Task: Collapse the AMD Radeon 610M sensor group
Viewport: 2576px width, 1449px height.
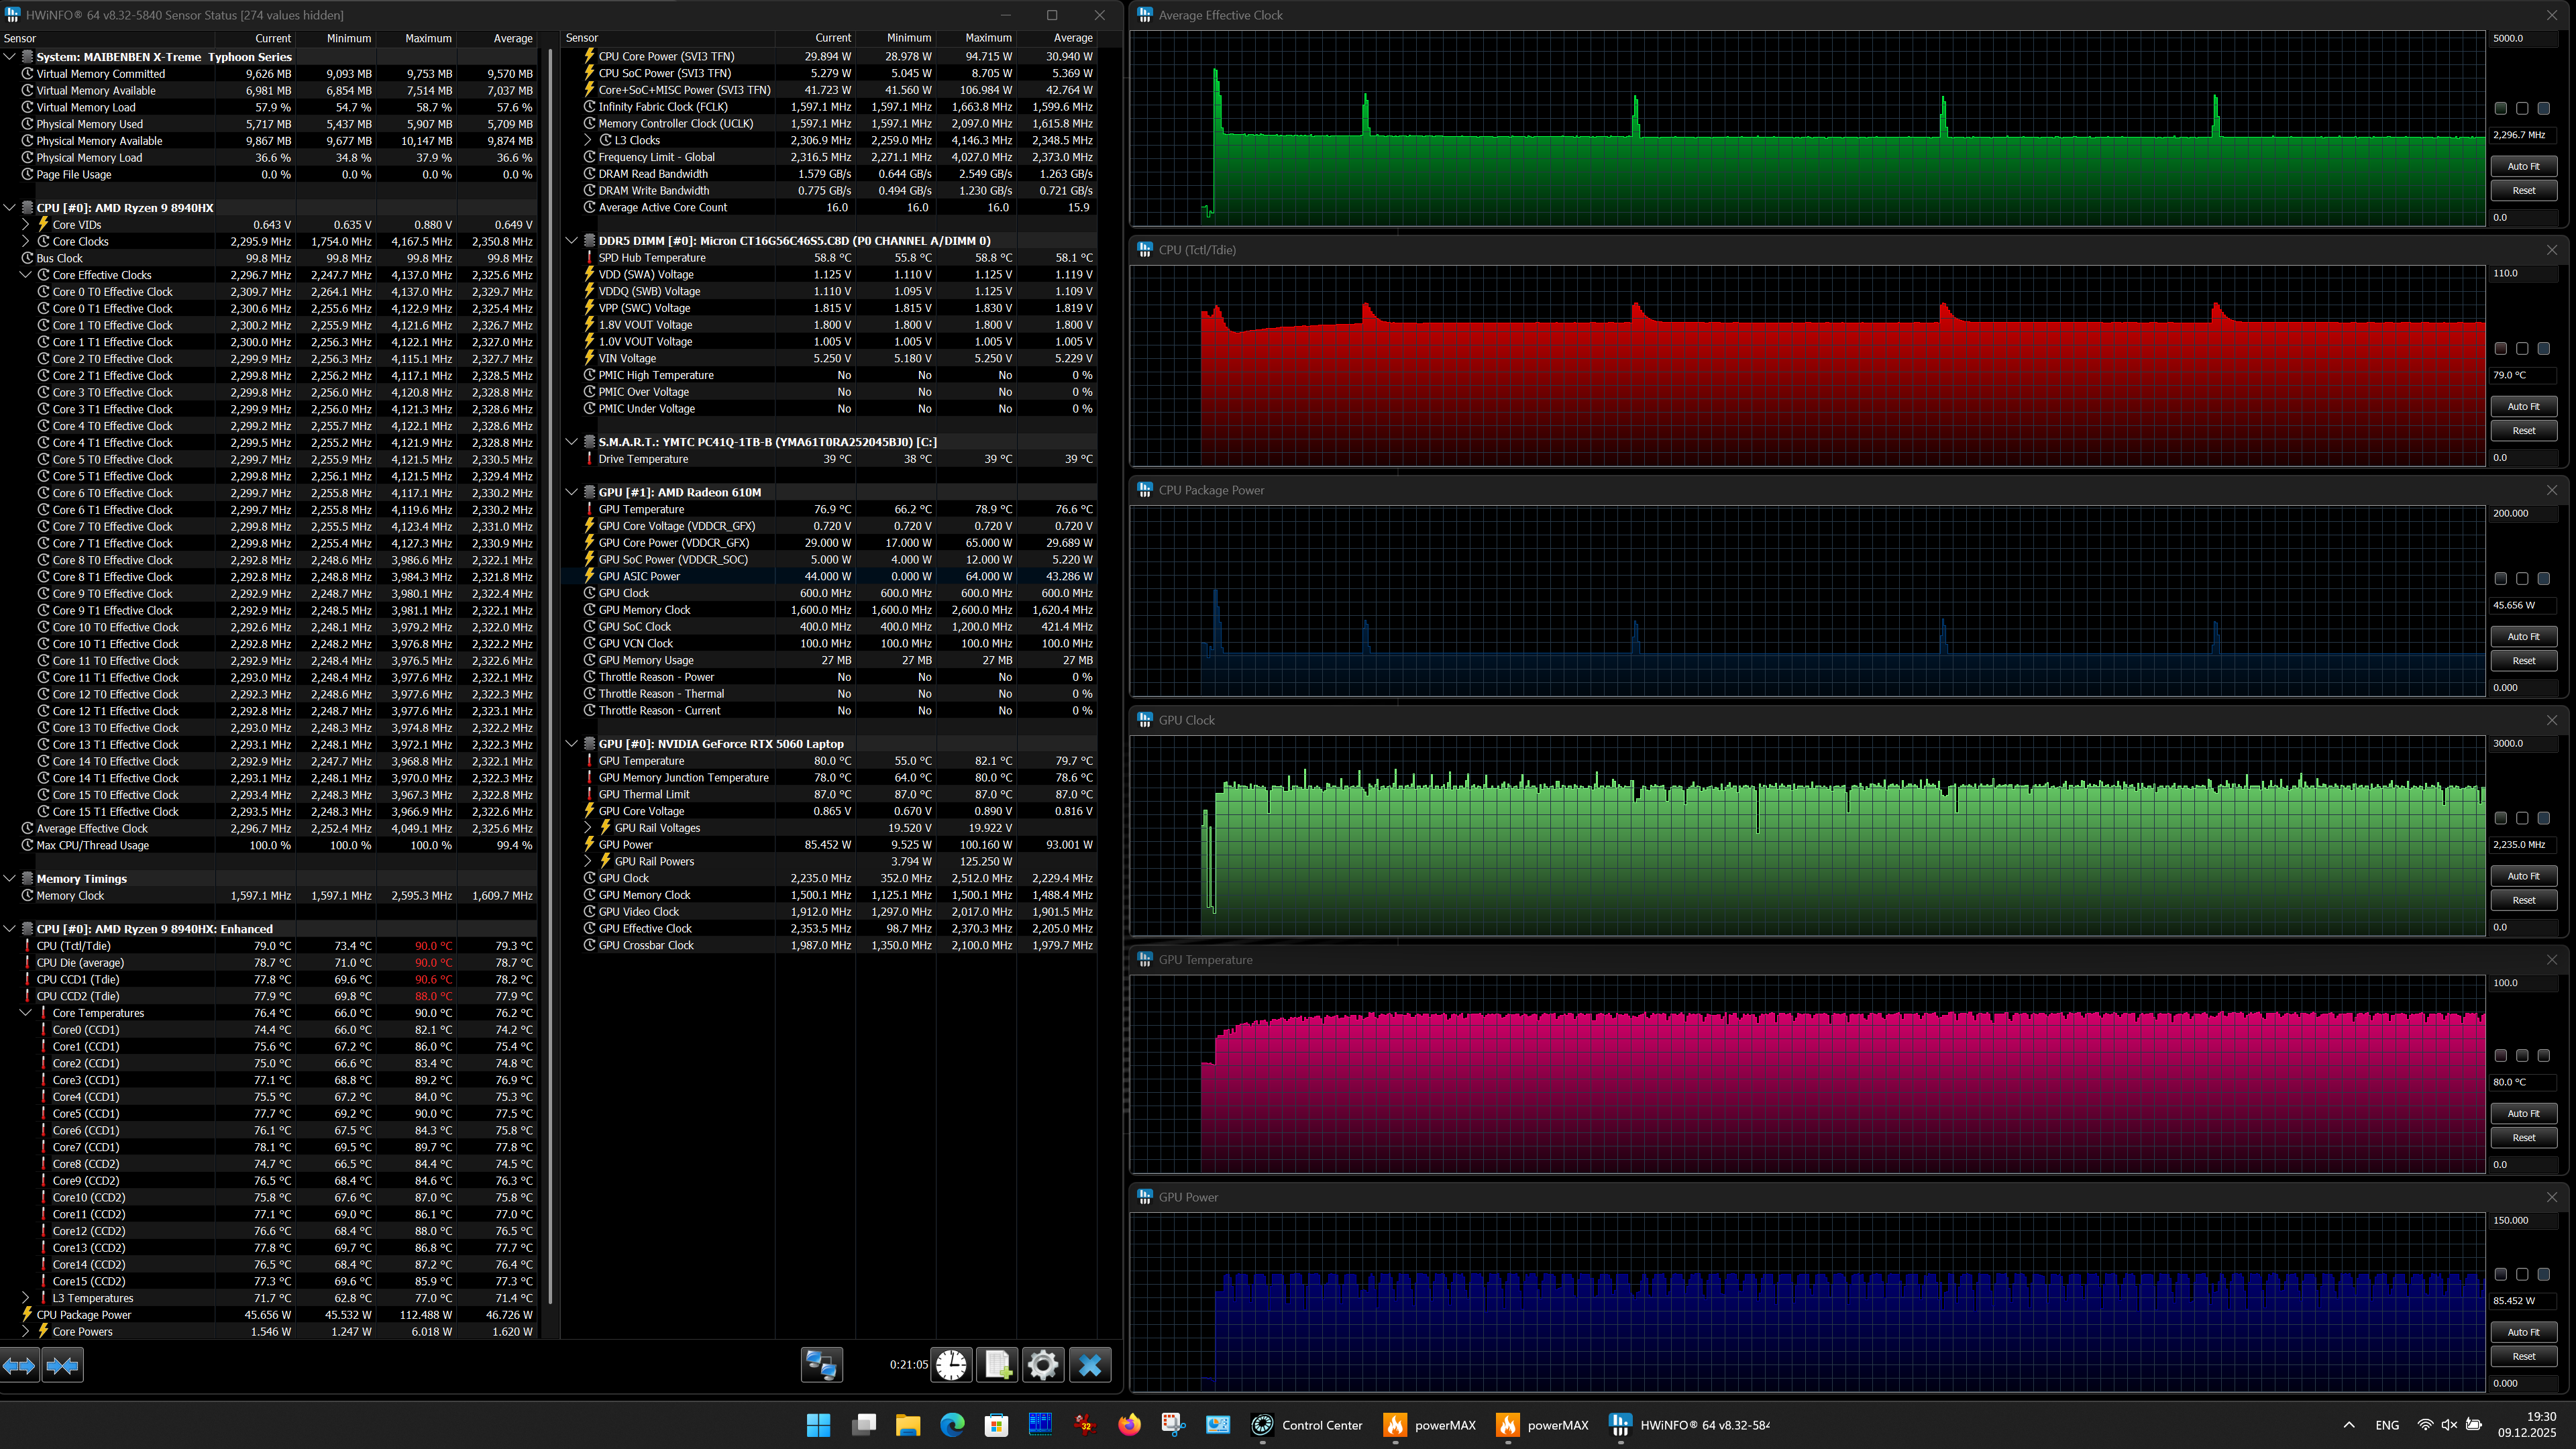Action: coord(572,492)
